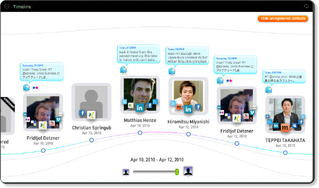319x188 pixels.
Task: Open Vimeo icon on right Fridtjof Detzner
Action: click(x=252, y=112)
